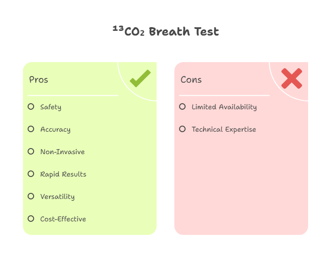Click the bullet next to Limited Availability
The image size is (331, 269).
pos(182,106)
